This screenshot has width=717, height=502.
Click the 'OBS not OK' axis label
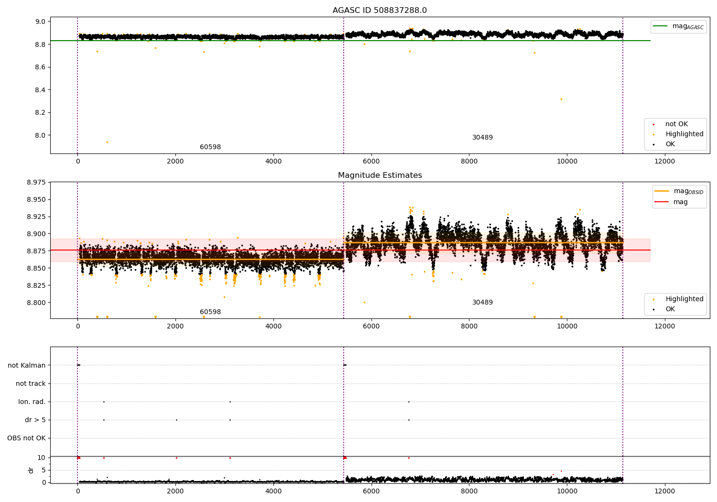[26, 438]
